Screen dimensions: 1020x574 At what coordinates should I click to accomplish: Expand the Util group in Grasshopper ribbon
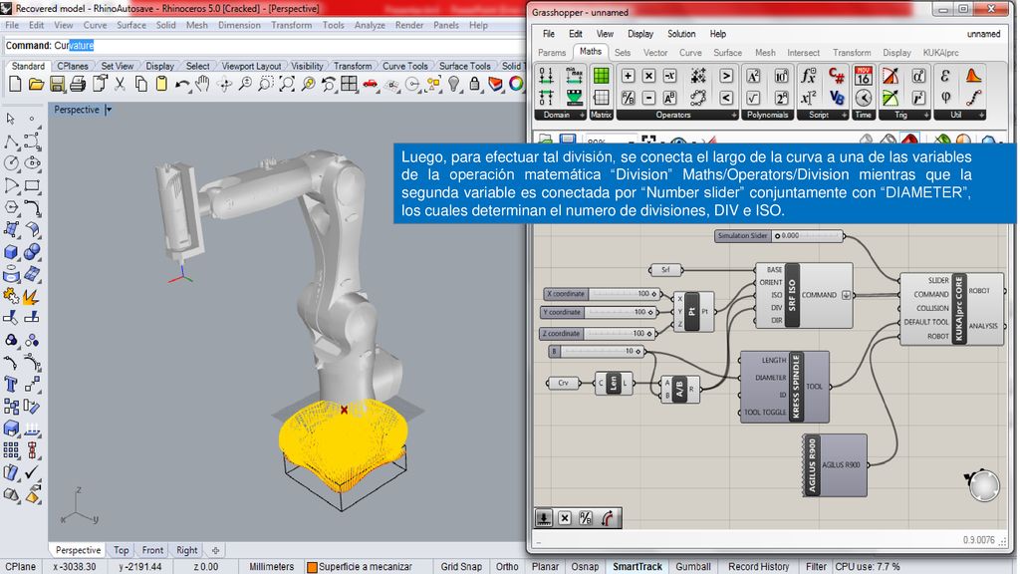(981, 116)
